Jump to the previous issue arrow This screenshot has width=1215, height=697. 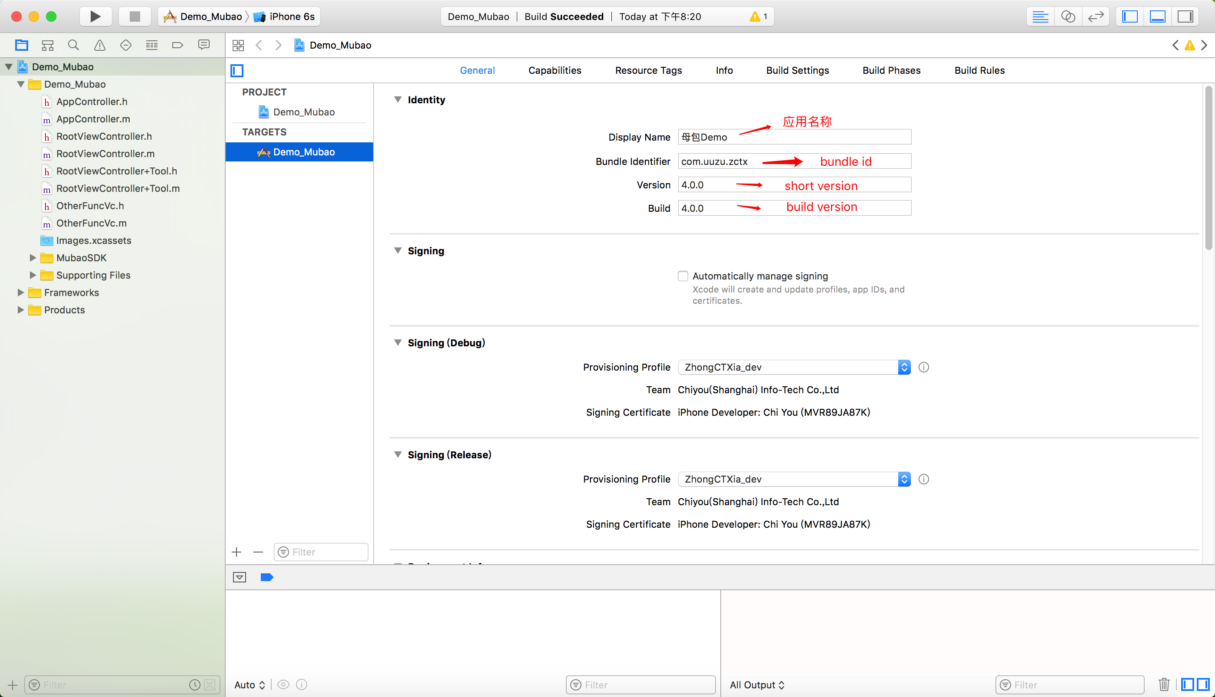1175,45
